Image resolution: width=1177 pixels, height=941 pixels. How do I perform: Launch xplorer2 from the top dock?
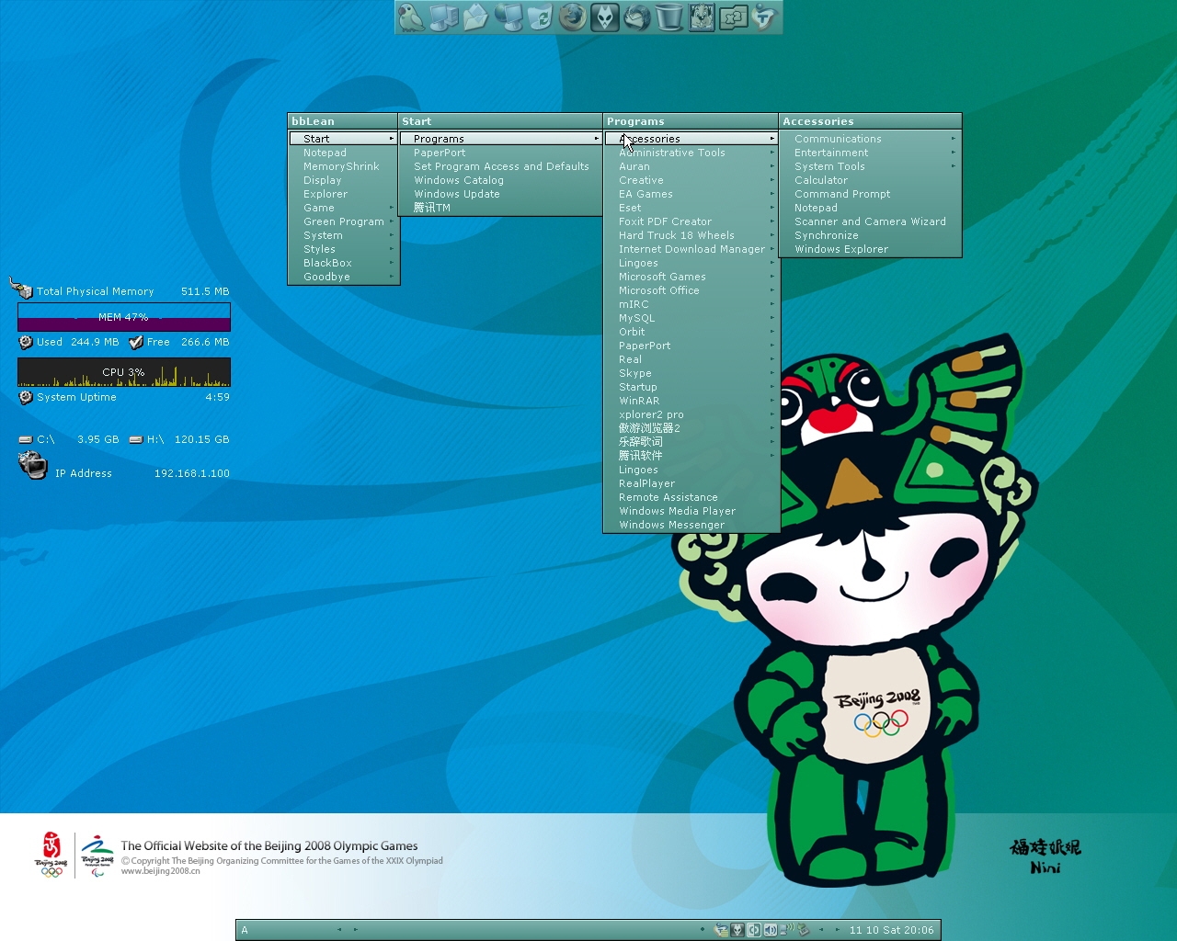pos(733,17)
